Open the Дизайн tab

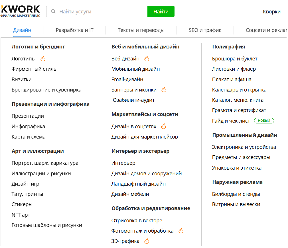click(22, 29)
